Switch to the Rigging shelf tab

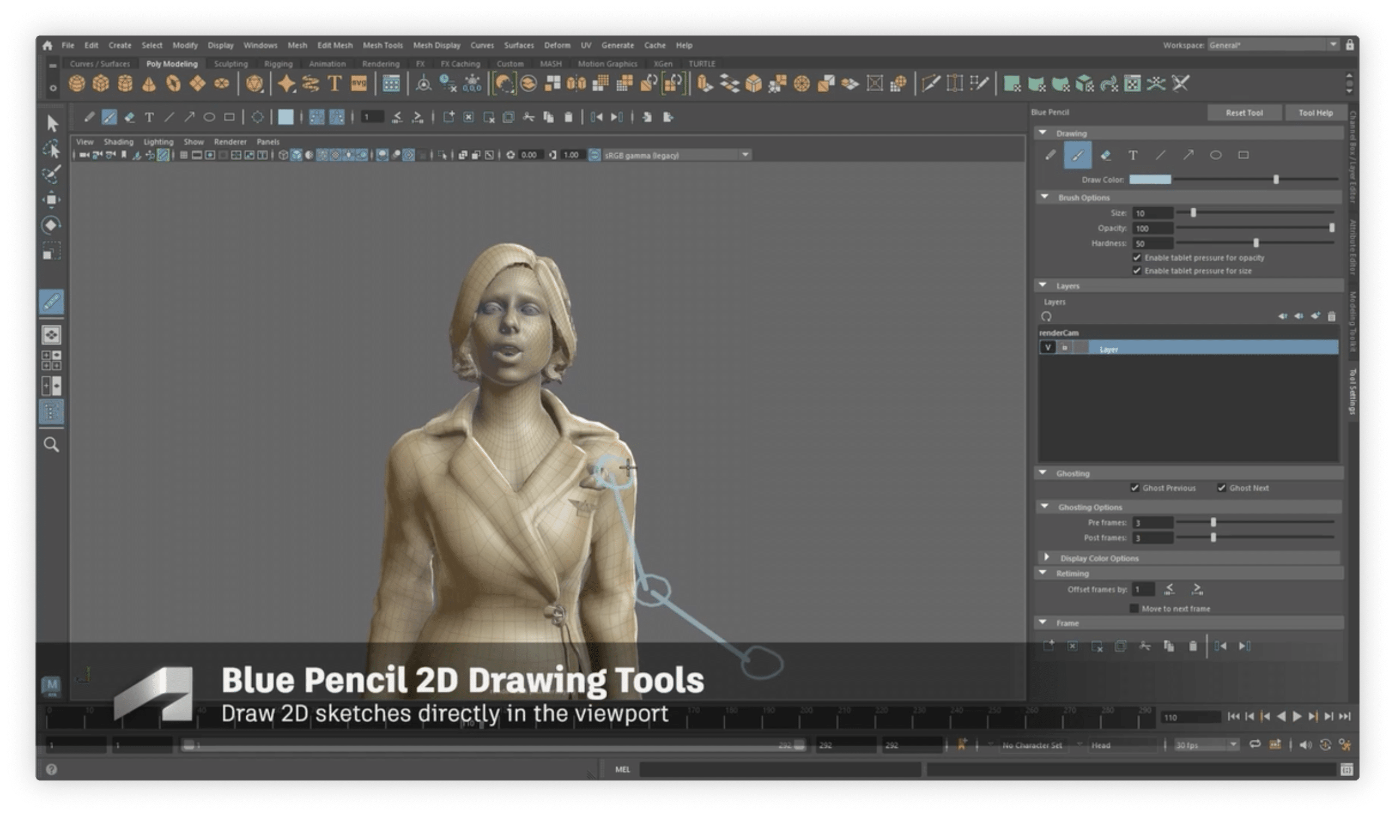click(x=278, y=64)
